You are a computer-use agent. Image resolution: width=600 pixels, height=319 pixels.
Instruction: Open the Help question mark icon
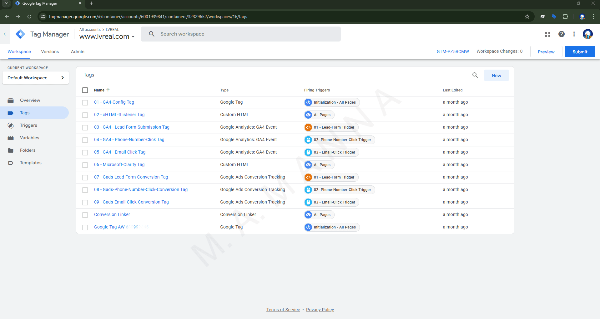561,34
